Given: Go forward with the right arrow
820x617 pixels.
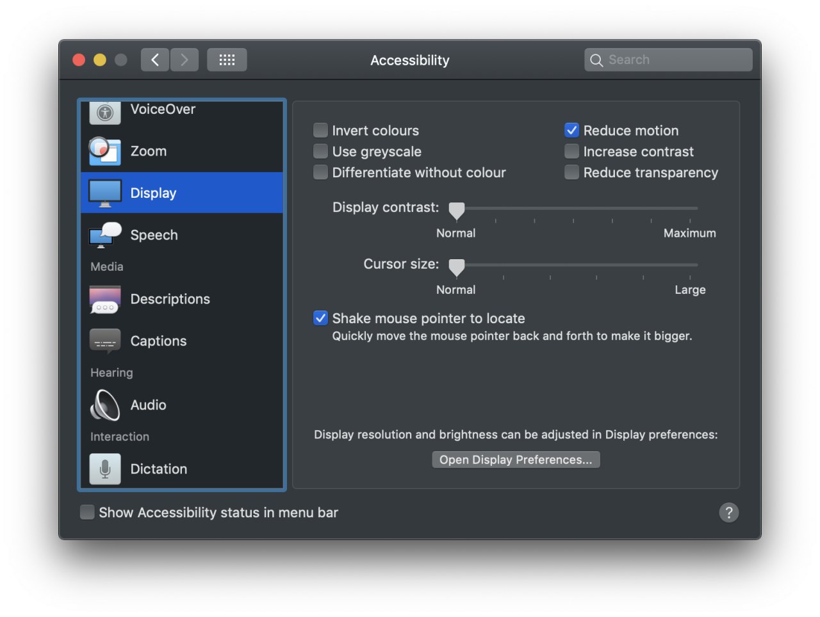Looking at the screenshot, I should pyautogui.click(x=184, y=60).
